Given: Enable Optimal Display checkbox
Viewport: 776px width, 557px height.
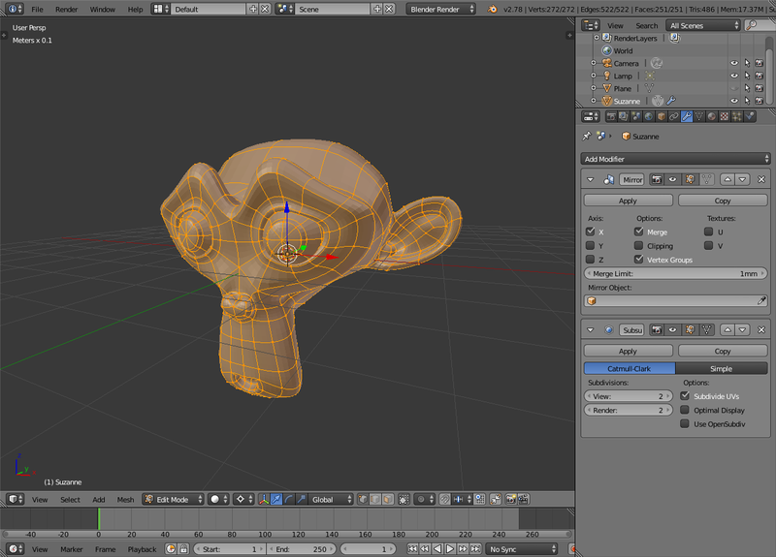Looking at the screenshot, I should [685, 410].
